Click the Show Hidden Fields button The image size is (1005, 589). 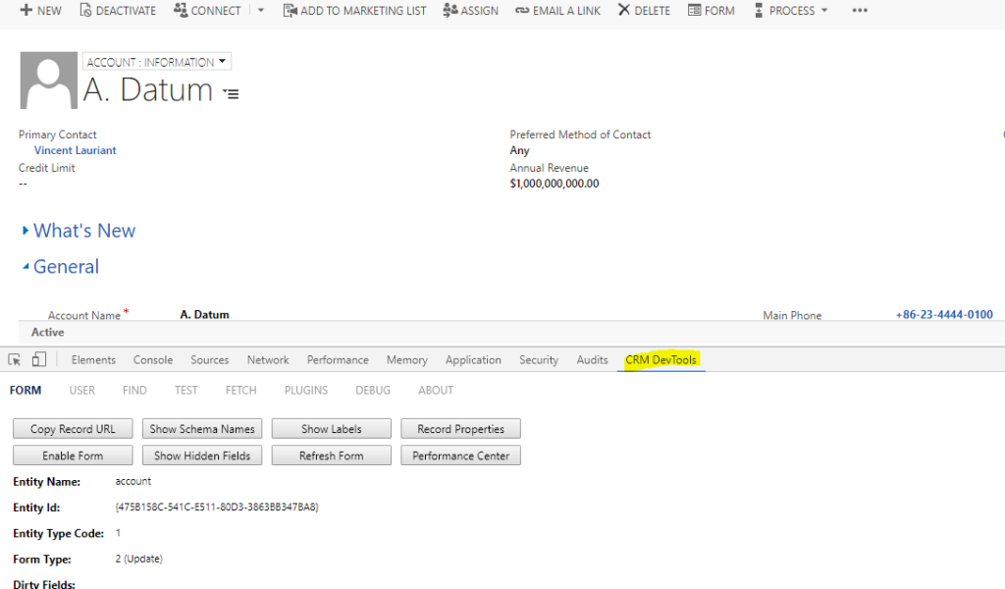(202, 455)
